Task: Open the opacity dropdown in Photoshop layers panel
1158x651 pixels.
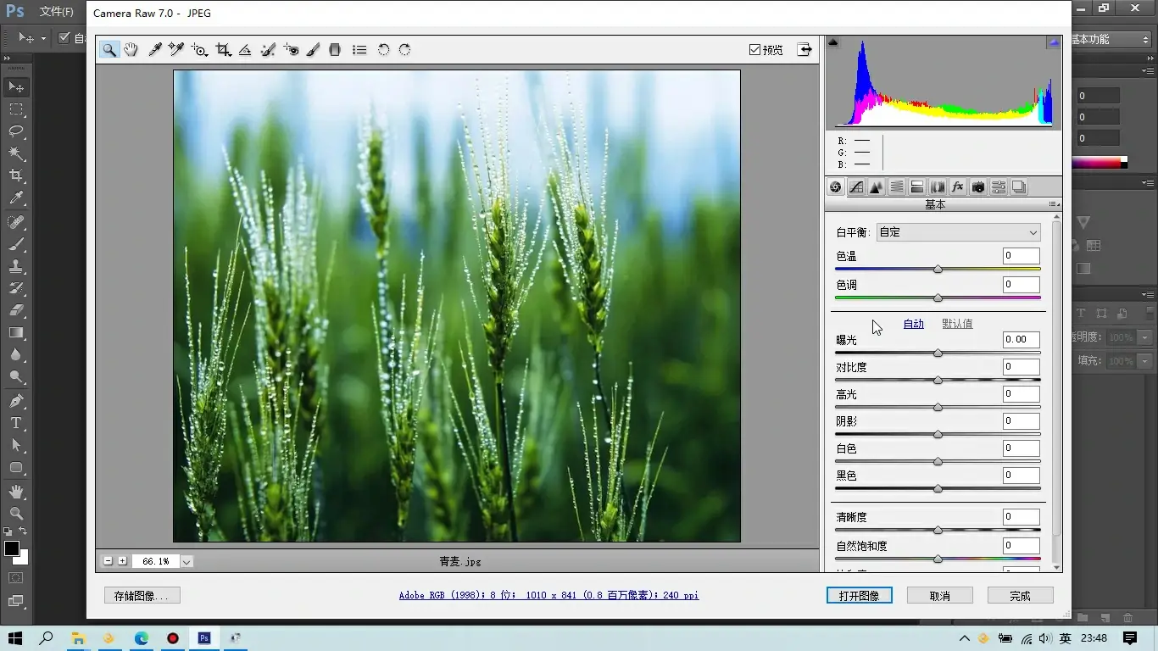Action: coord(1144,337)
